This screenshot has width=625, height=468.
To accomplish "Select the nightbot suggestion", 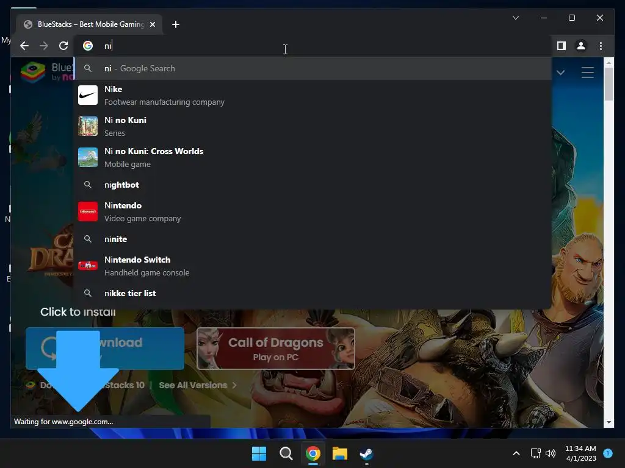I will [313, 185].
